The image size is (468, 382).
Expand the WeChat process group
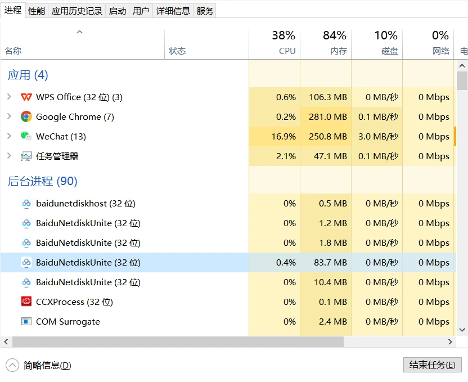pos(9,137)
